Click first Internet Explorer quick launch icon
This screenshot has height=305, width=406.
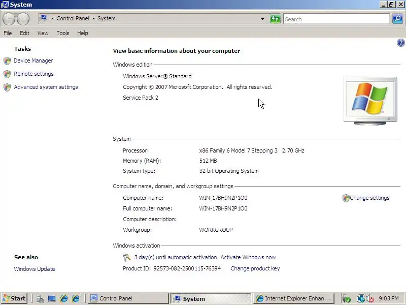coord(64,298)
